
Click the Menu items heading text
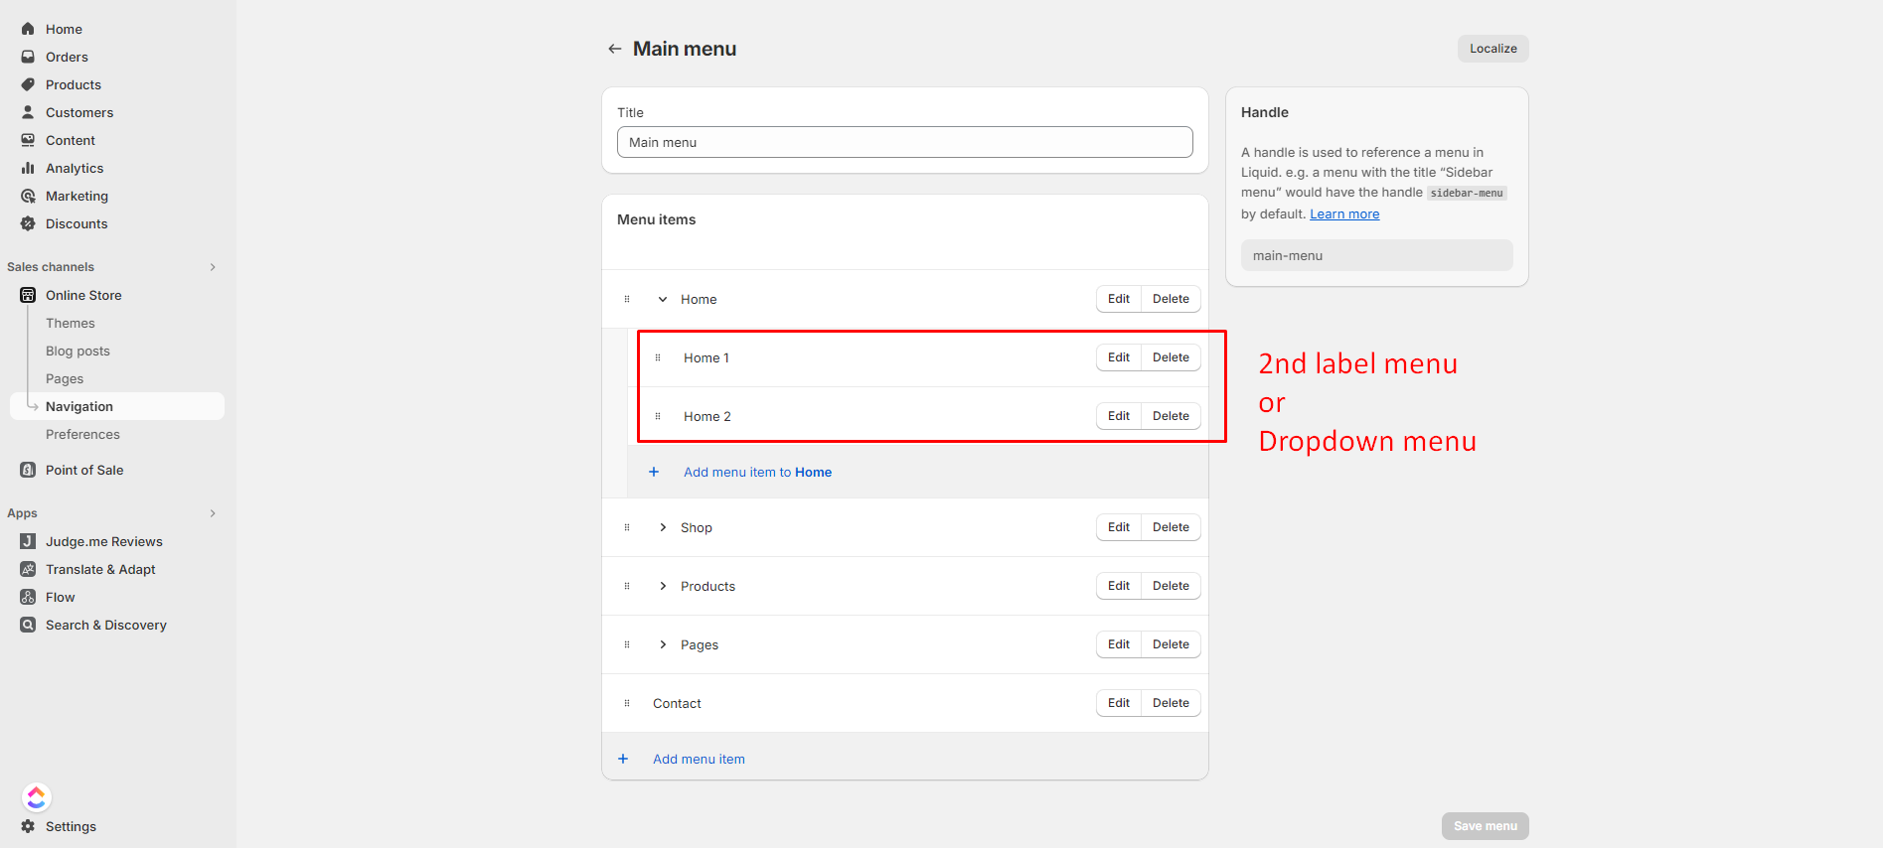[x=656, y=219]
